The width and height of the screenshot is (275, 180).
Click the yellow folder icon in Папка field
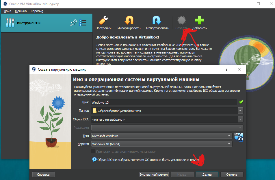point(94,111)
